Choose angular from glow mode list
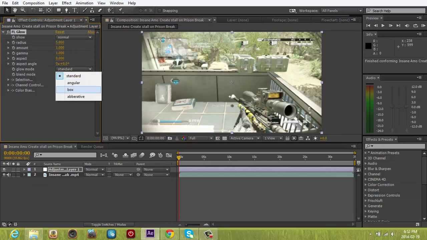 [78, 83]
